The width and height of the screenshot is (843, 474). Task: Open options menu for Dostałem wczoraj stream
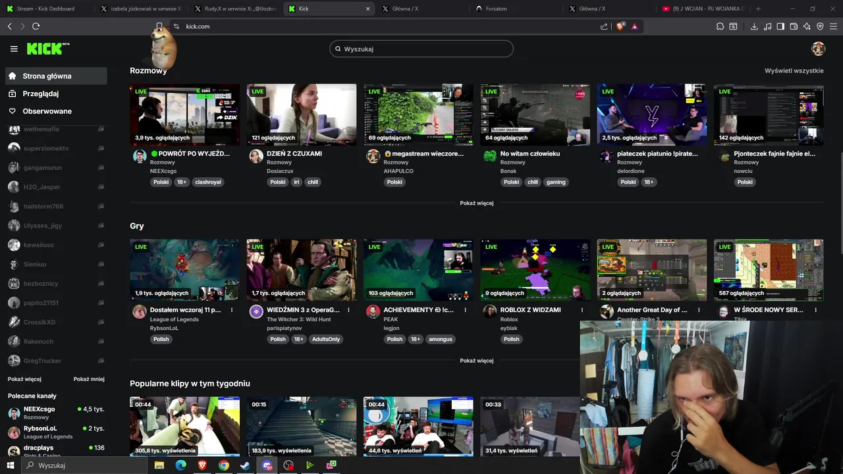pos(232,309)
